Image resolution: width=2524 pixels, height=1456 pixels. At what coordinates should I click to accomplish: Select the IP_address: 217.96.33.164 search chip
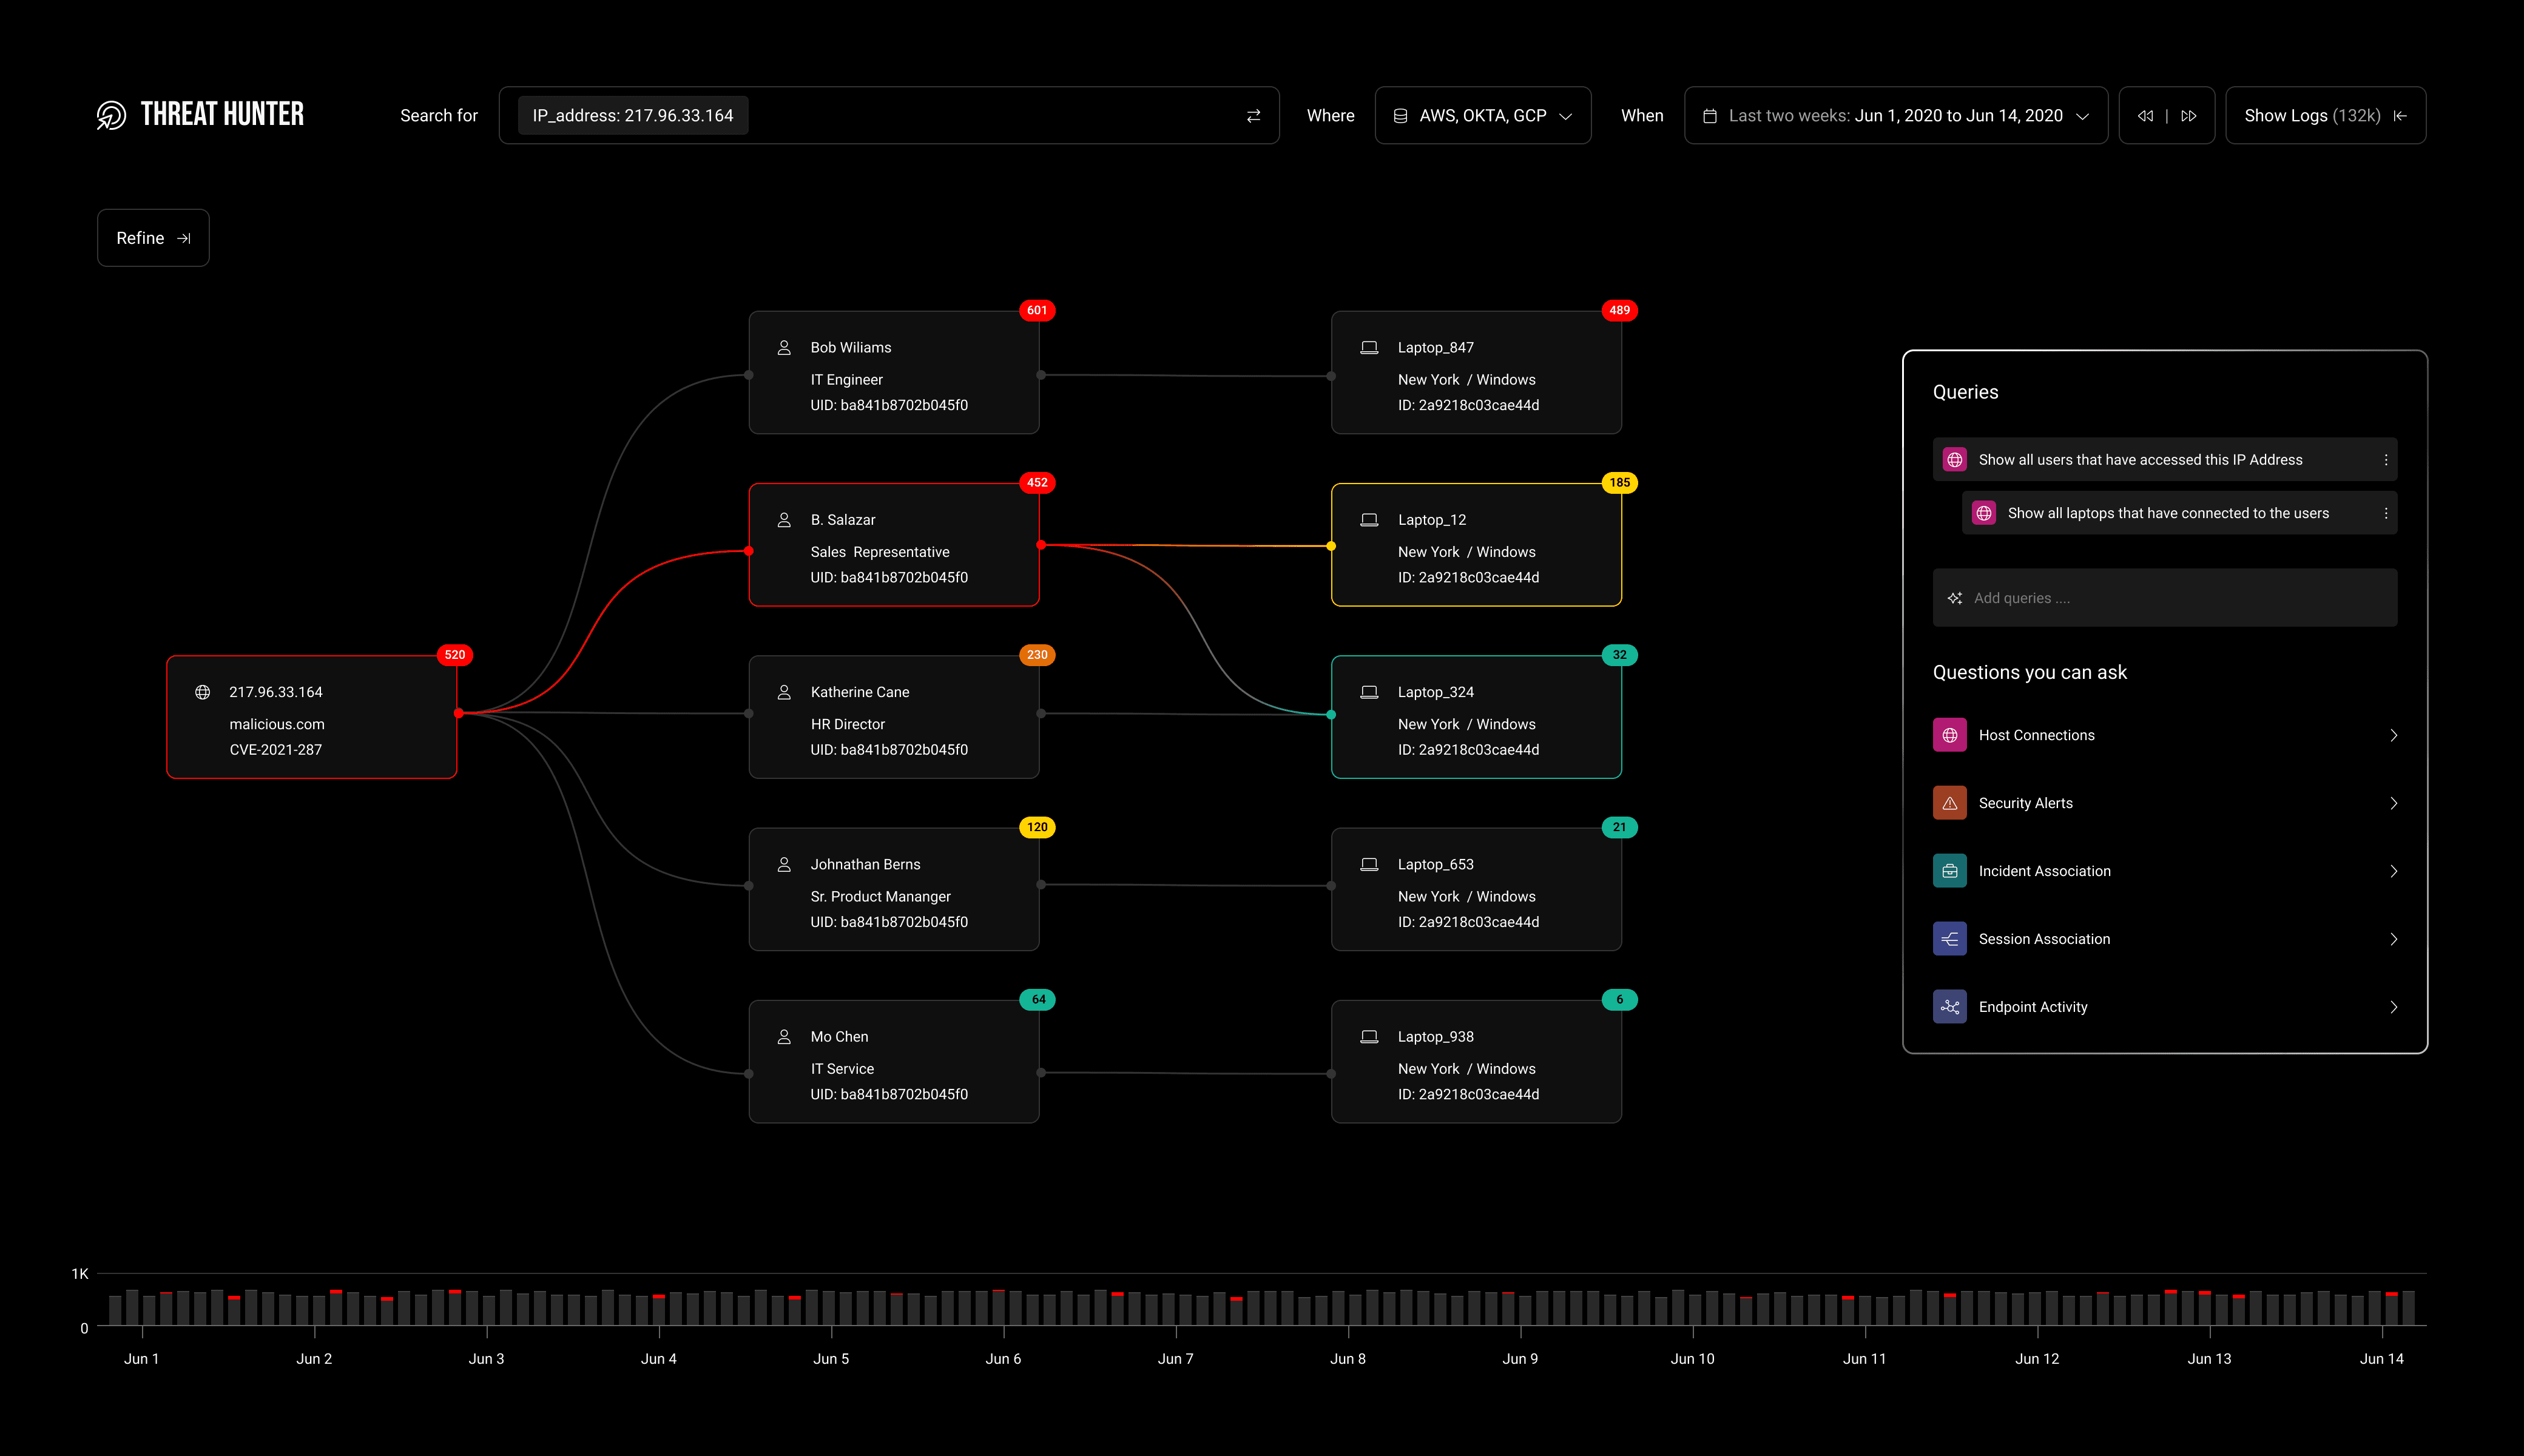(x=632, y=116)
